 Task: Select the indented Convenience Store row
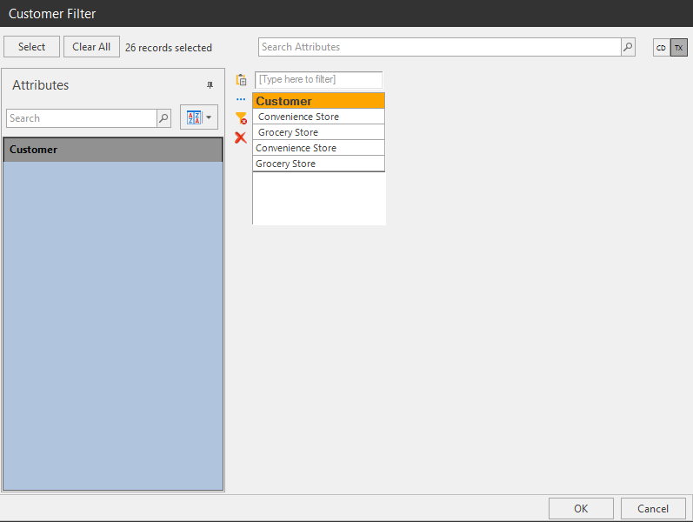click(318, 117)
